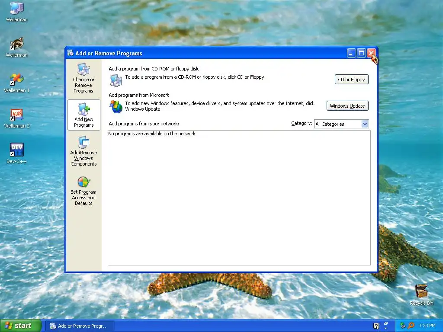Screen dimensions: 443x332
Task: Open Set Program Access and Defaults
Action: 83,191
